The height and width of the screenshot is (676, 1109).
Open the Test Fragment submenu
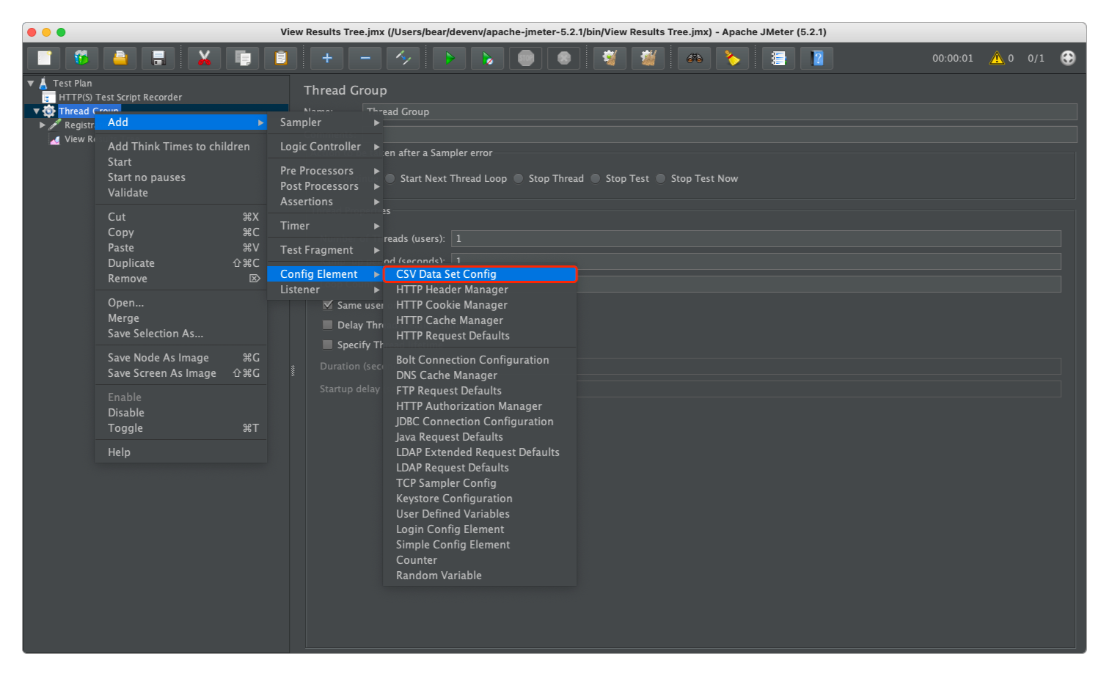click(326, 250)
